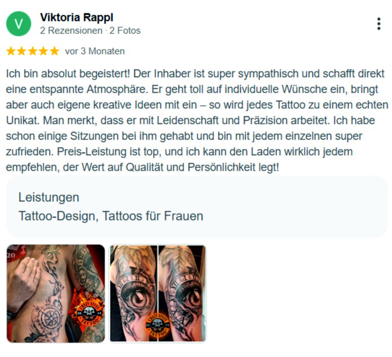
Task: Click the first yellow rating star
Action: point(11,51)
